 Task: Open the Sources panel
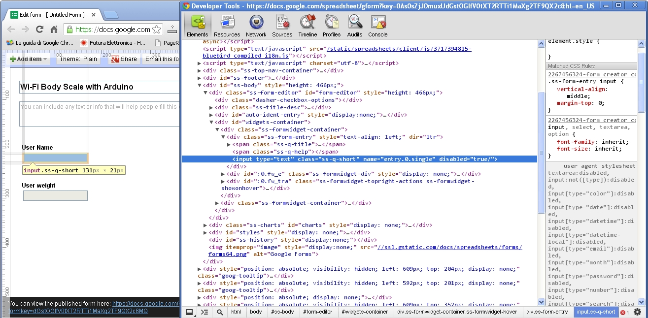click(x=282, y=26)
